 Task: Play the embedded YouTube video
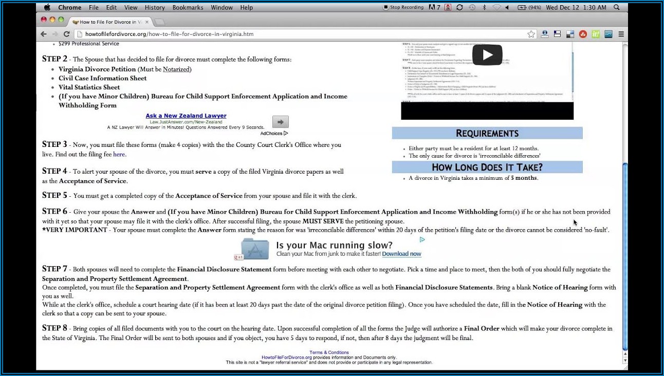487,55
